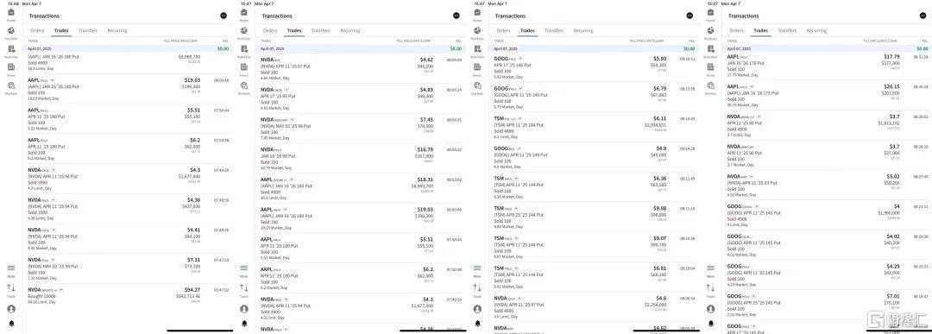Open the TSM $9.88 APR 25 Put trade
Viewport: 932px width, 334px height.
pyautogui.click(x=594, y=217)
